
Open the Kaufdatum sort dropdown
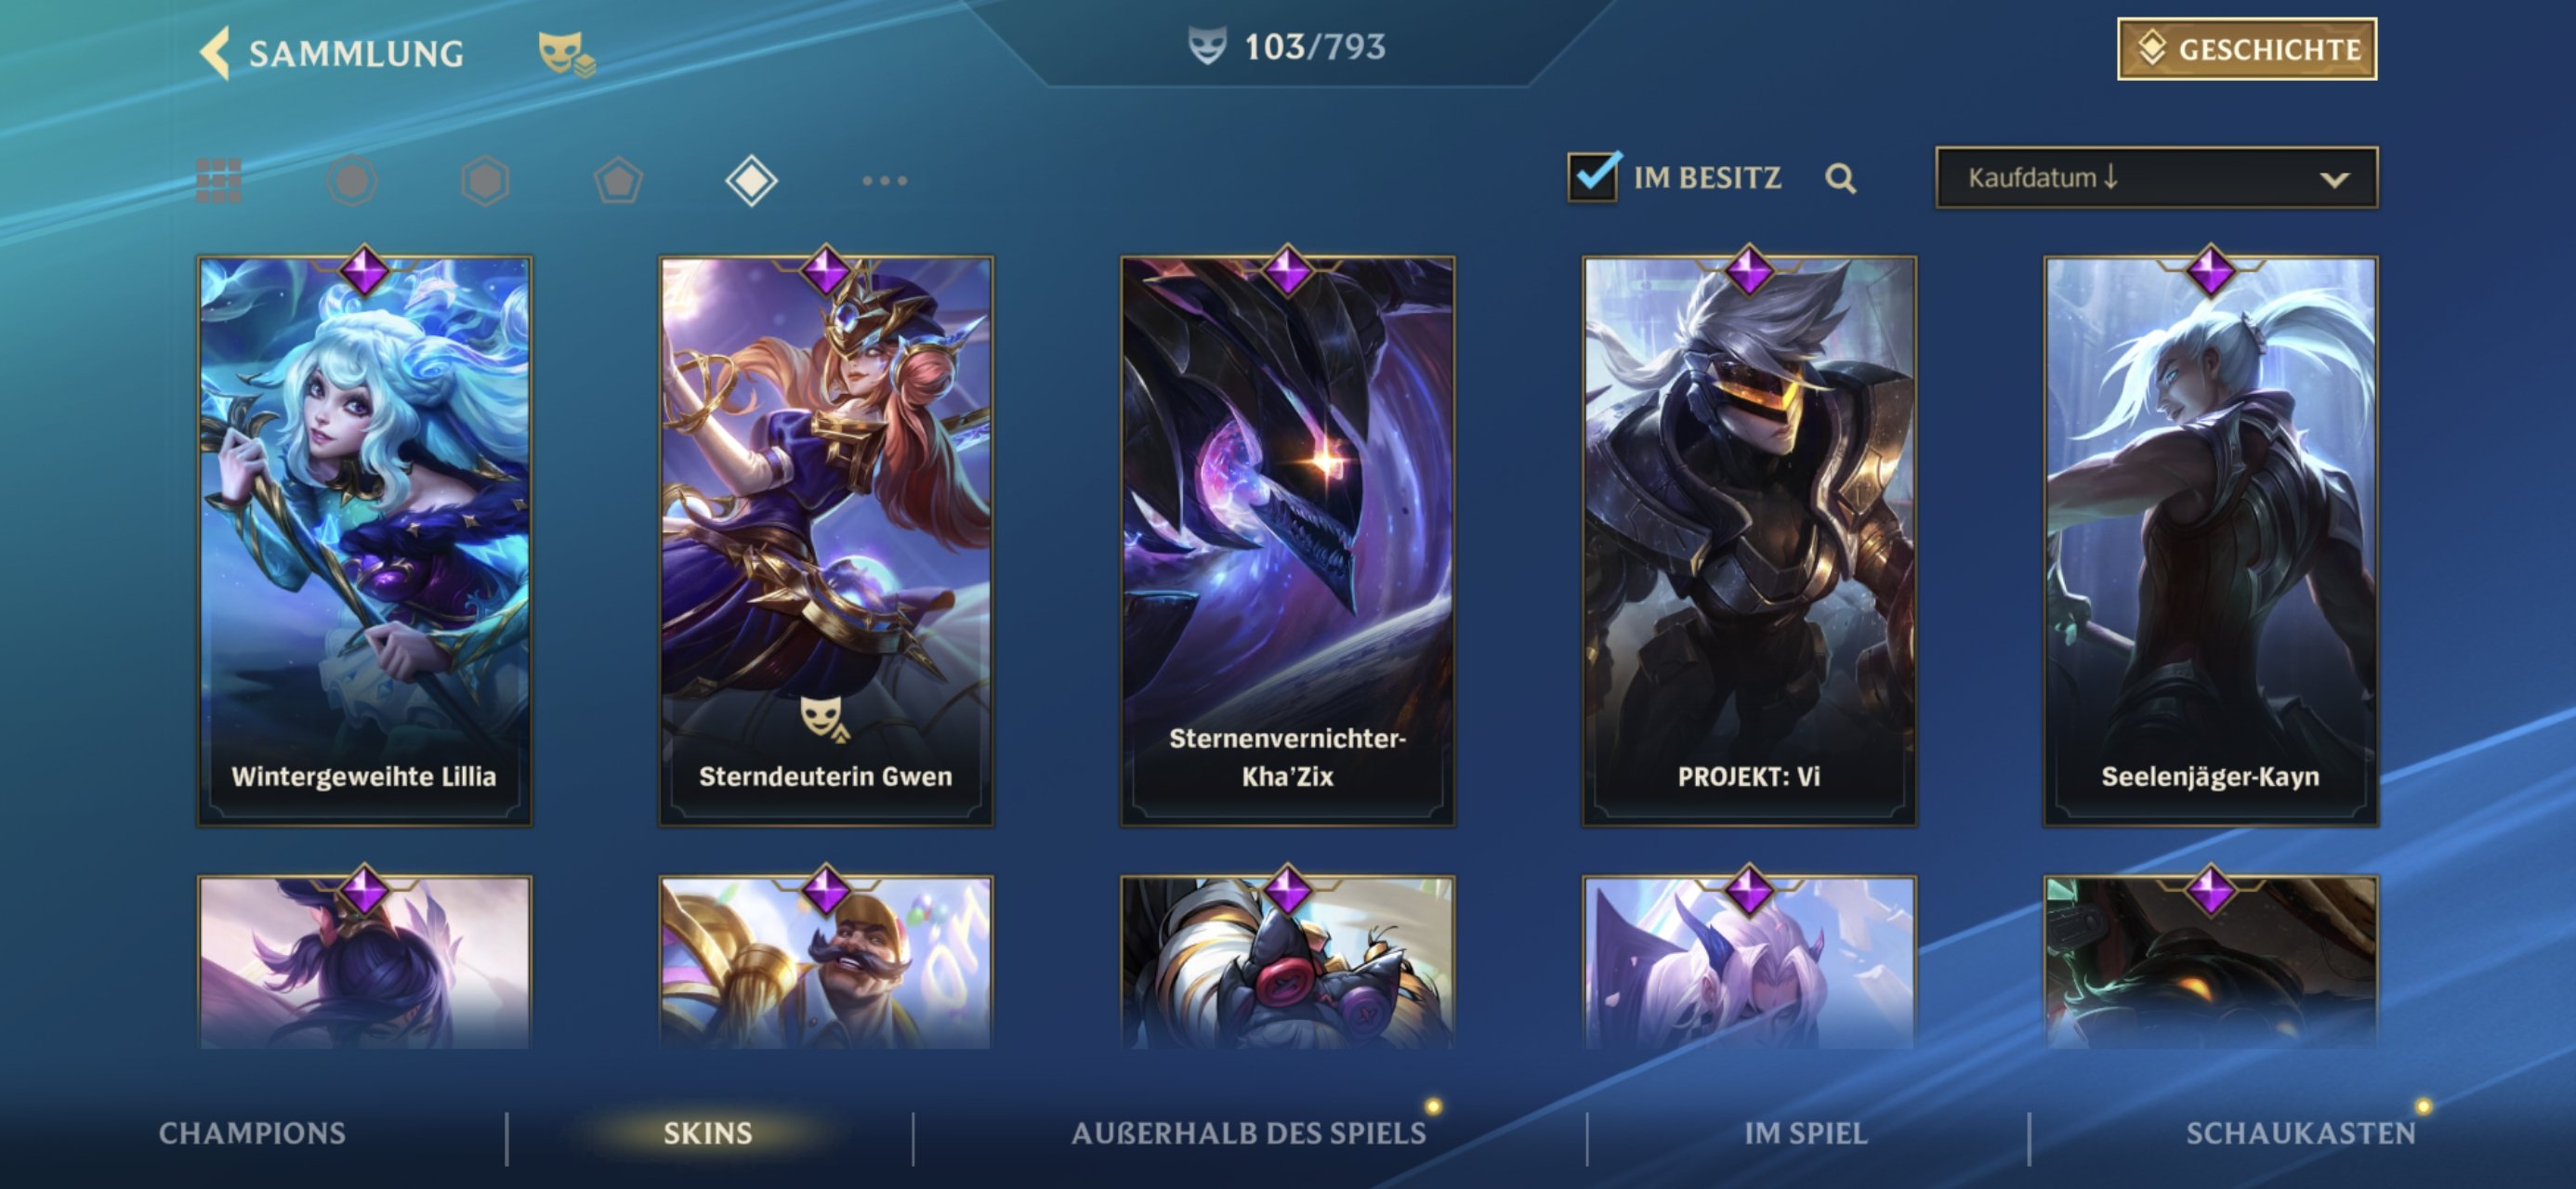(x=2156, y=178)
